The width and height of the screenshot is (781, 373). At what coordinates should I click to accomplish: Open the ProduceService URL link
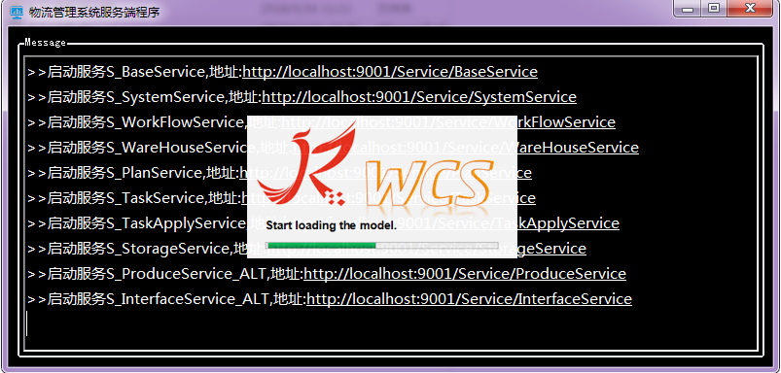pos(465,274)
